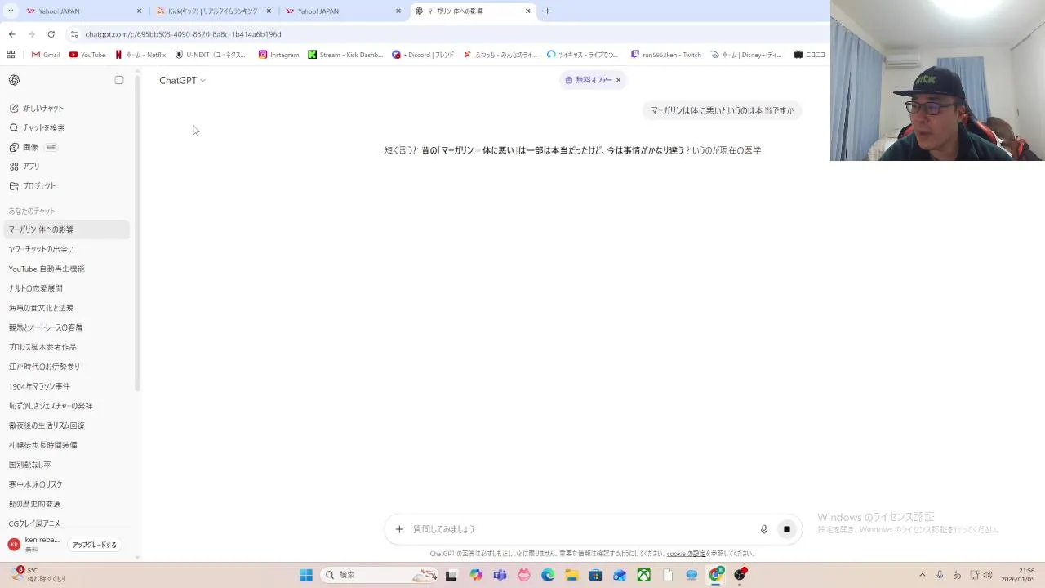Screen dimensions: 1045x588
Task: Open the cookie の設定 link
Action: [x=686, y=554]
